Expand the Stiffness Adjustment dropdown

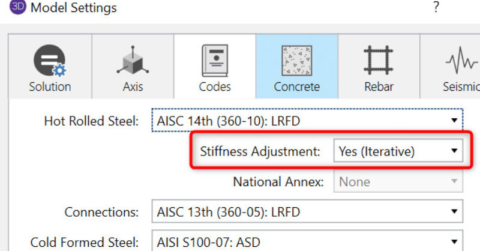[398, 151]
